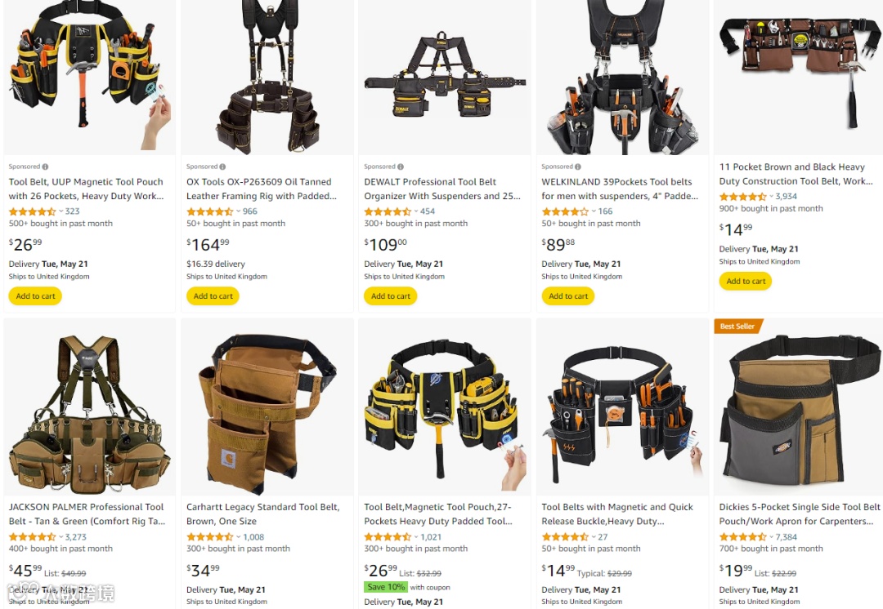Click the Sponsored info icon on UUP tool belt
This screenshot has width=883, height=609.
tap(45, 167)
